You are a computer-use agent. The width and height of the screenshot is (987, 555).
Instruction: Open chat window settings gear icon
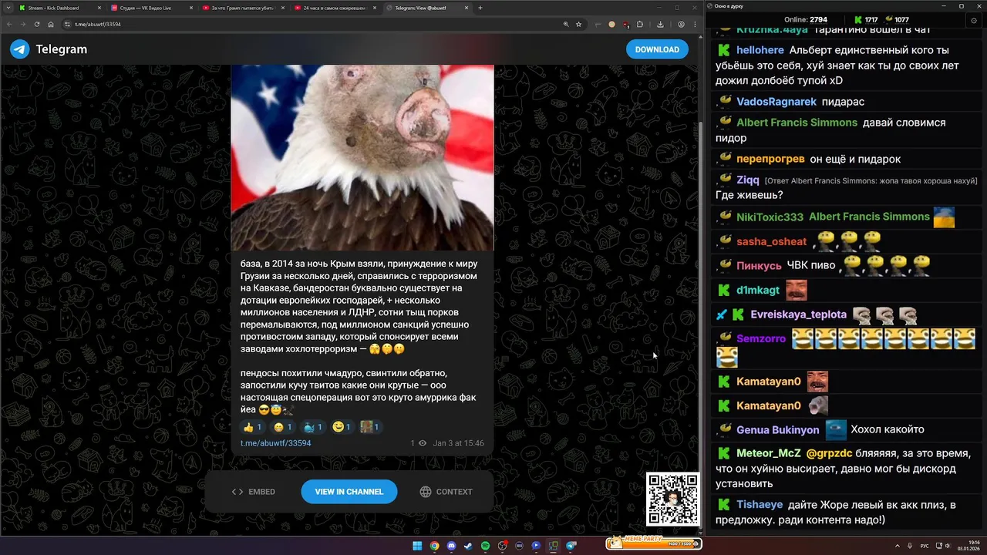pyautogui.click(x=974, y=20)
